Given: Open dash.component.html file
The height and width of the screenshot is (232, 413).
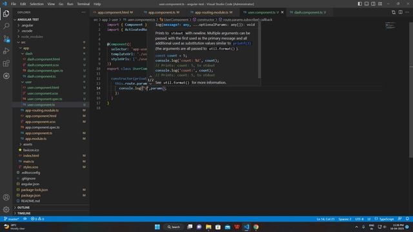Looking at the screenshot, I should pyautogui.click(x=43, y=59).
